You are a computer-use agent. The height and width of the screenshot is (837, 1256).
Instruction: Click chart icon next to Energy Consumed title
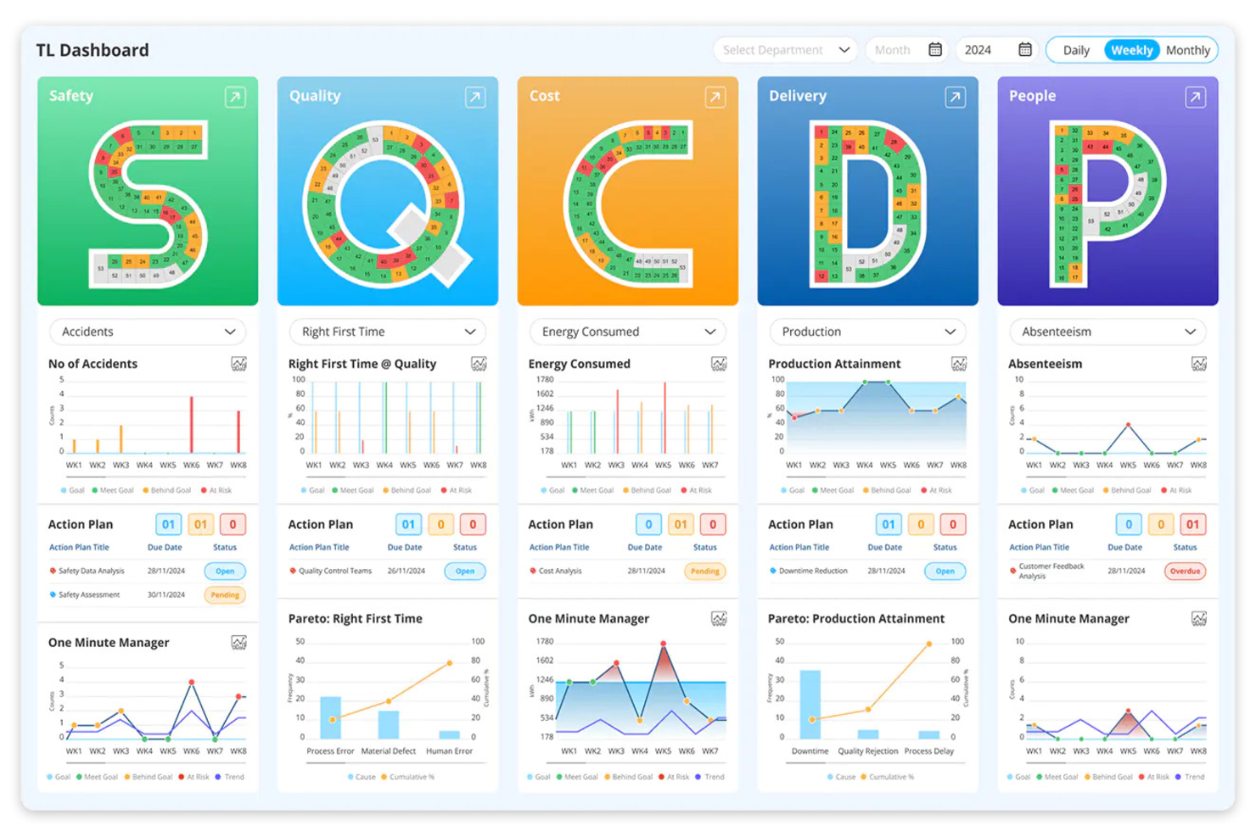pos(719,364)
